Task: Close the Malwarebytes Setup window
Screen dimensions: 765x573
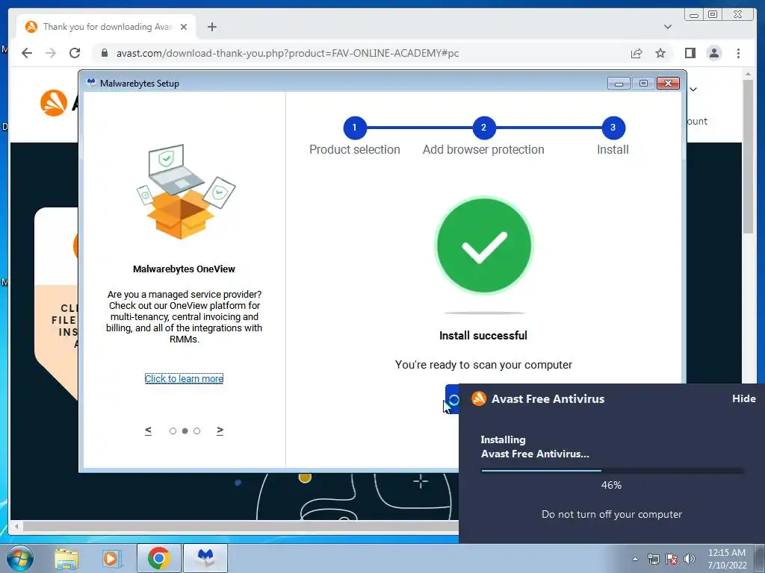Action: coord(668,84)
